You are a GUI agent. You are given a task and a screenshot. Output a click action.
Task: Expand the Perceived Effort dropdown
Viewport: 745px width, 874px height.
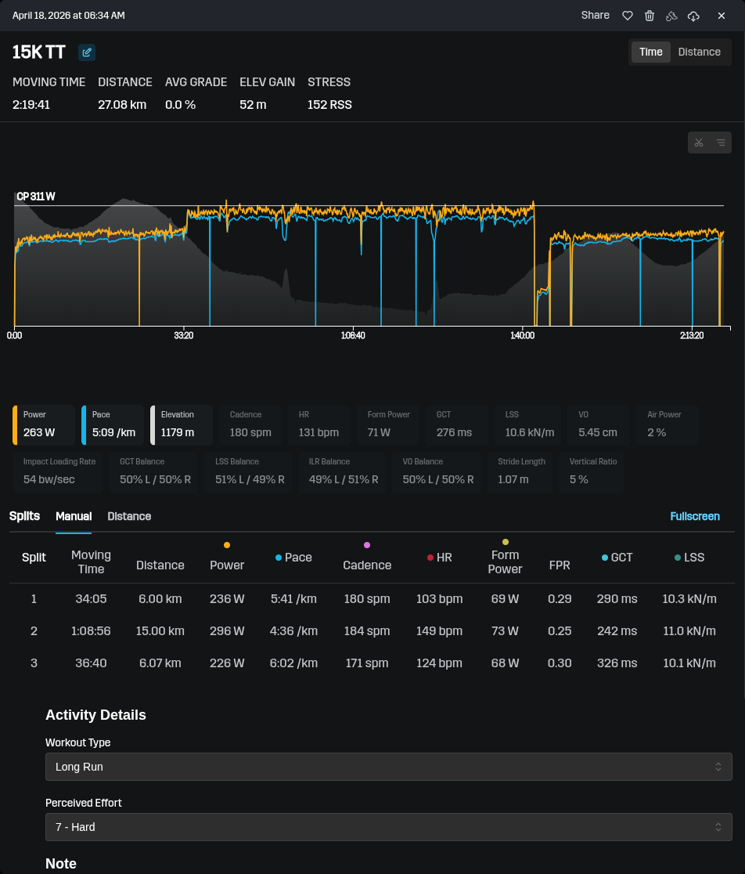click(388, 827)
